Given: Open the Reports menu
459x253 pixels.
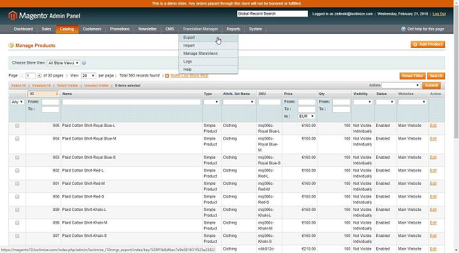Looking at the screenshot, I should pos(233,29).
